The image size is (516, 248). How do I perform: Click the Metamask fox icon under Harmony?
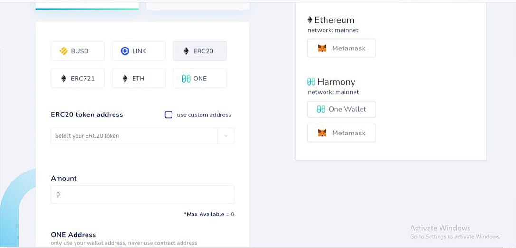point(322,133)
